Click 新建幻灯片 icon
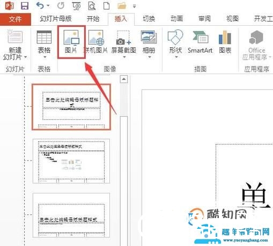 [15, 37]
